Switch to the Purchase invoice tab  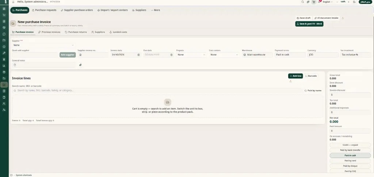point(23,32)
